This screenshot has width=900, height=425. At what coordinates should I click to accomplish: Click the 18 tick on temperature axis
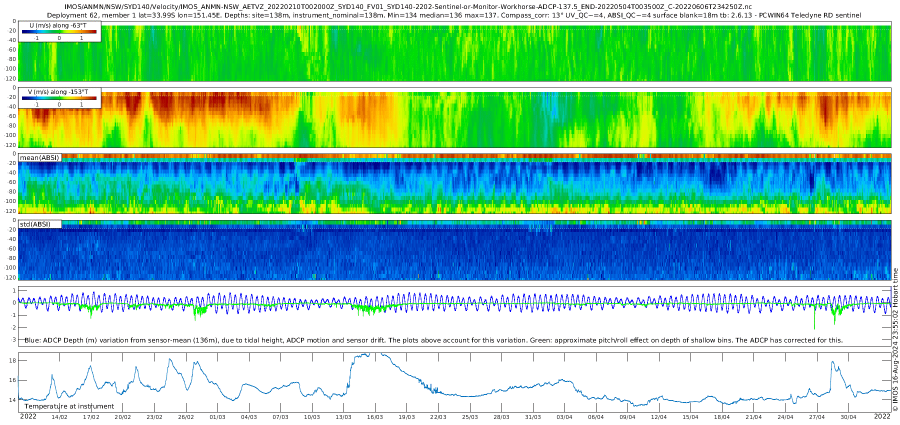(12, 360)
